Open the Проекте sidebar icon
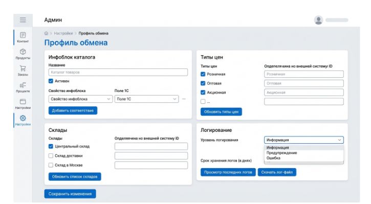The width and height of the screenshot is (371, 204). (x=23, y=85)
